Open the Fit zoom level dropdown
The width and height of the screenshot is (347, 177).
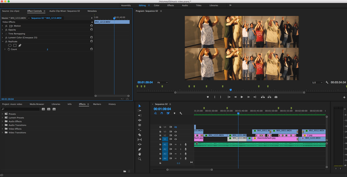(163, 82)
